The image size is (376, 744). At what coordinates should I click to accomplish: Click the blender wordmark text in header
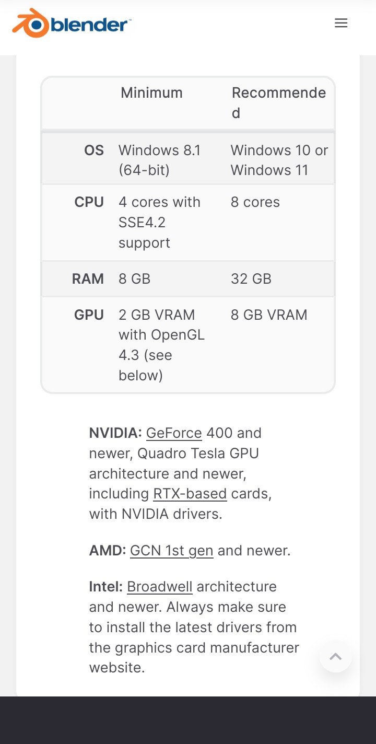click(90, 25)
